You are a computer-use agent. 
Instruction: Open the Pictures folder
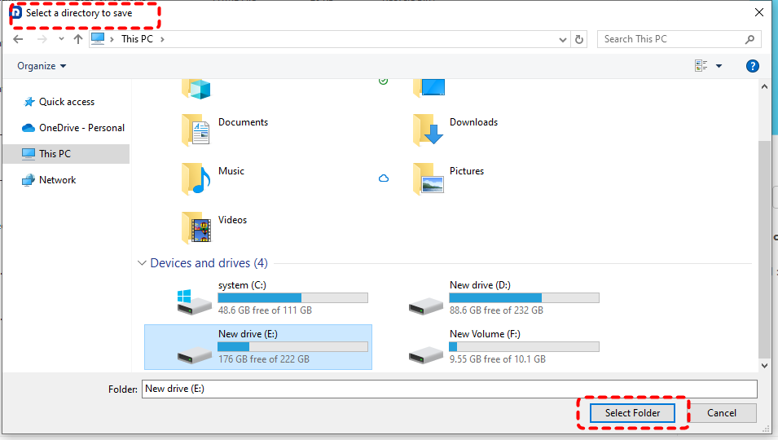tap(449, 178)
